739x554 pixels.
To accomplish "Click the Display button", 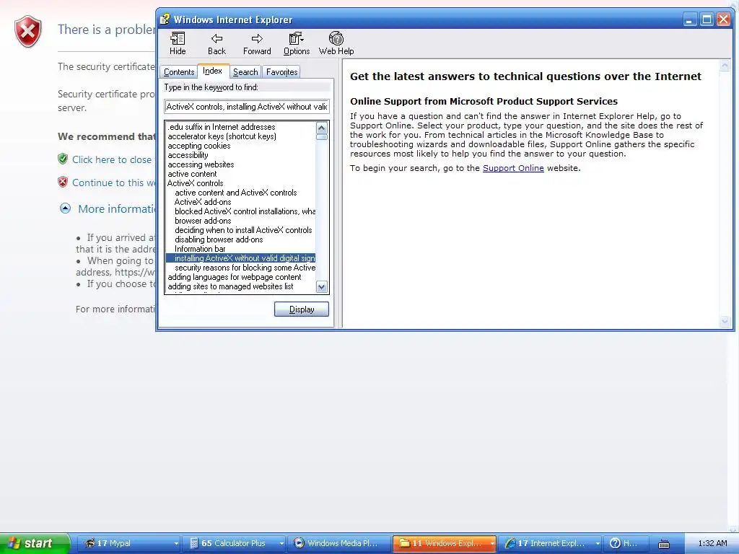I will (x=301, y=309).
